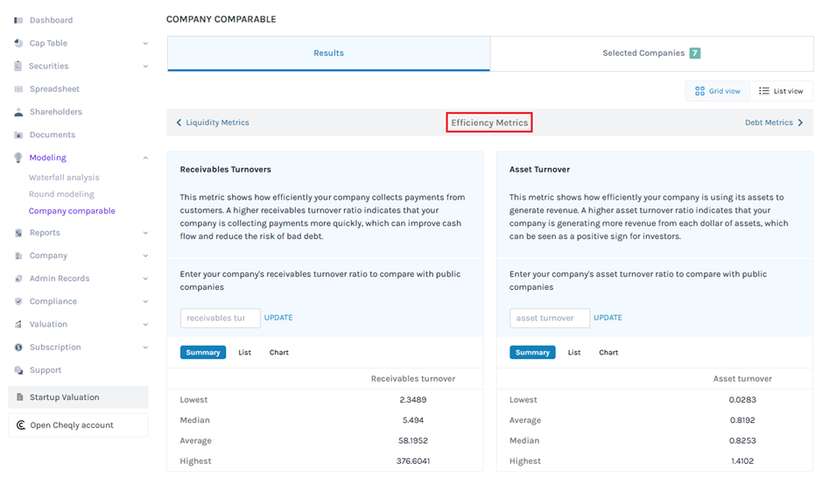Expand the Valuation sidebar section
The width and height of the screenshot is (822, 478).
(145, 325)
